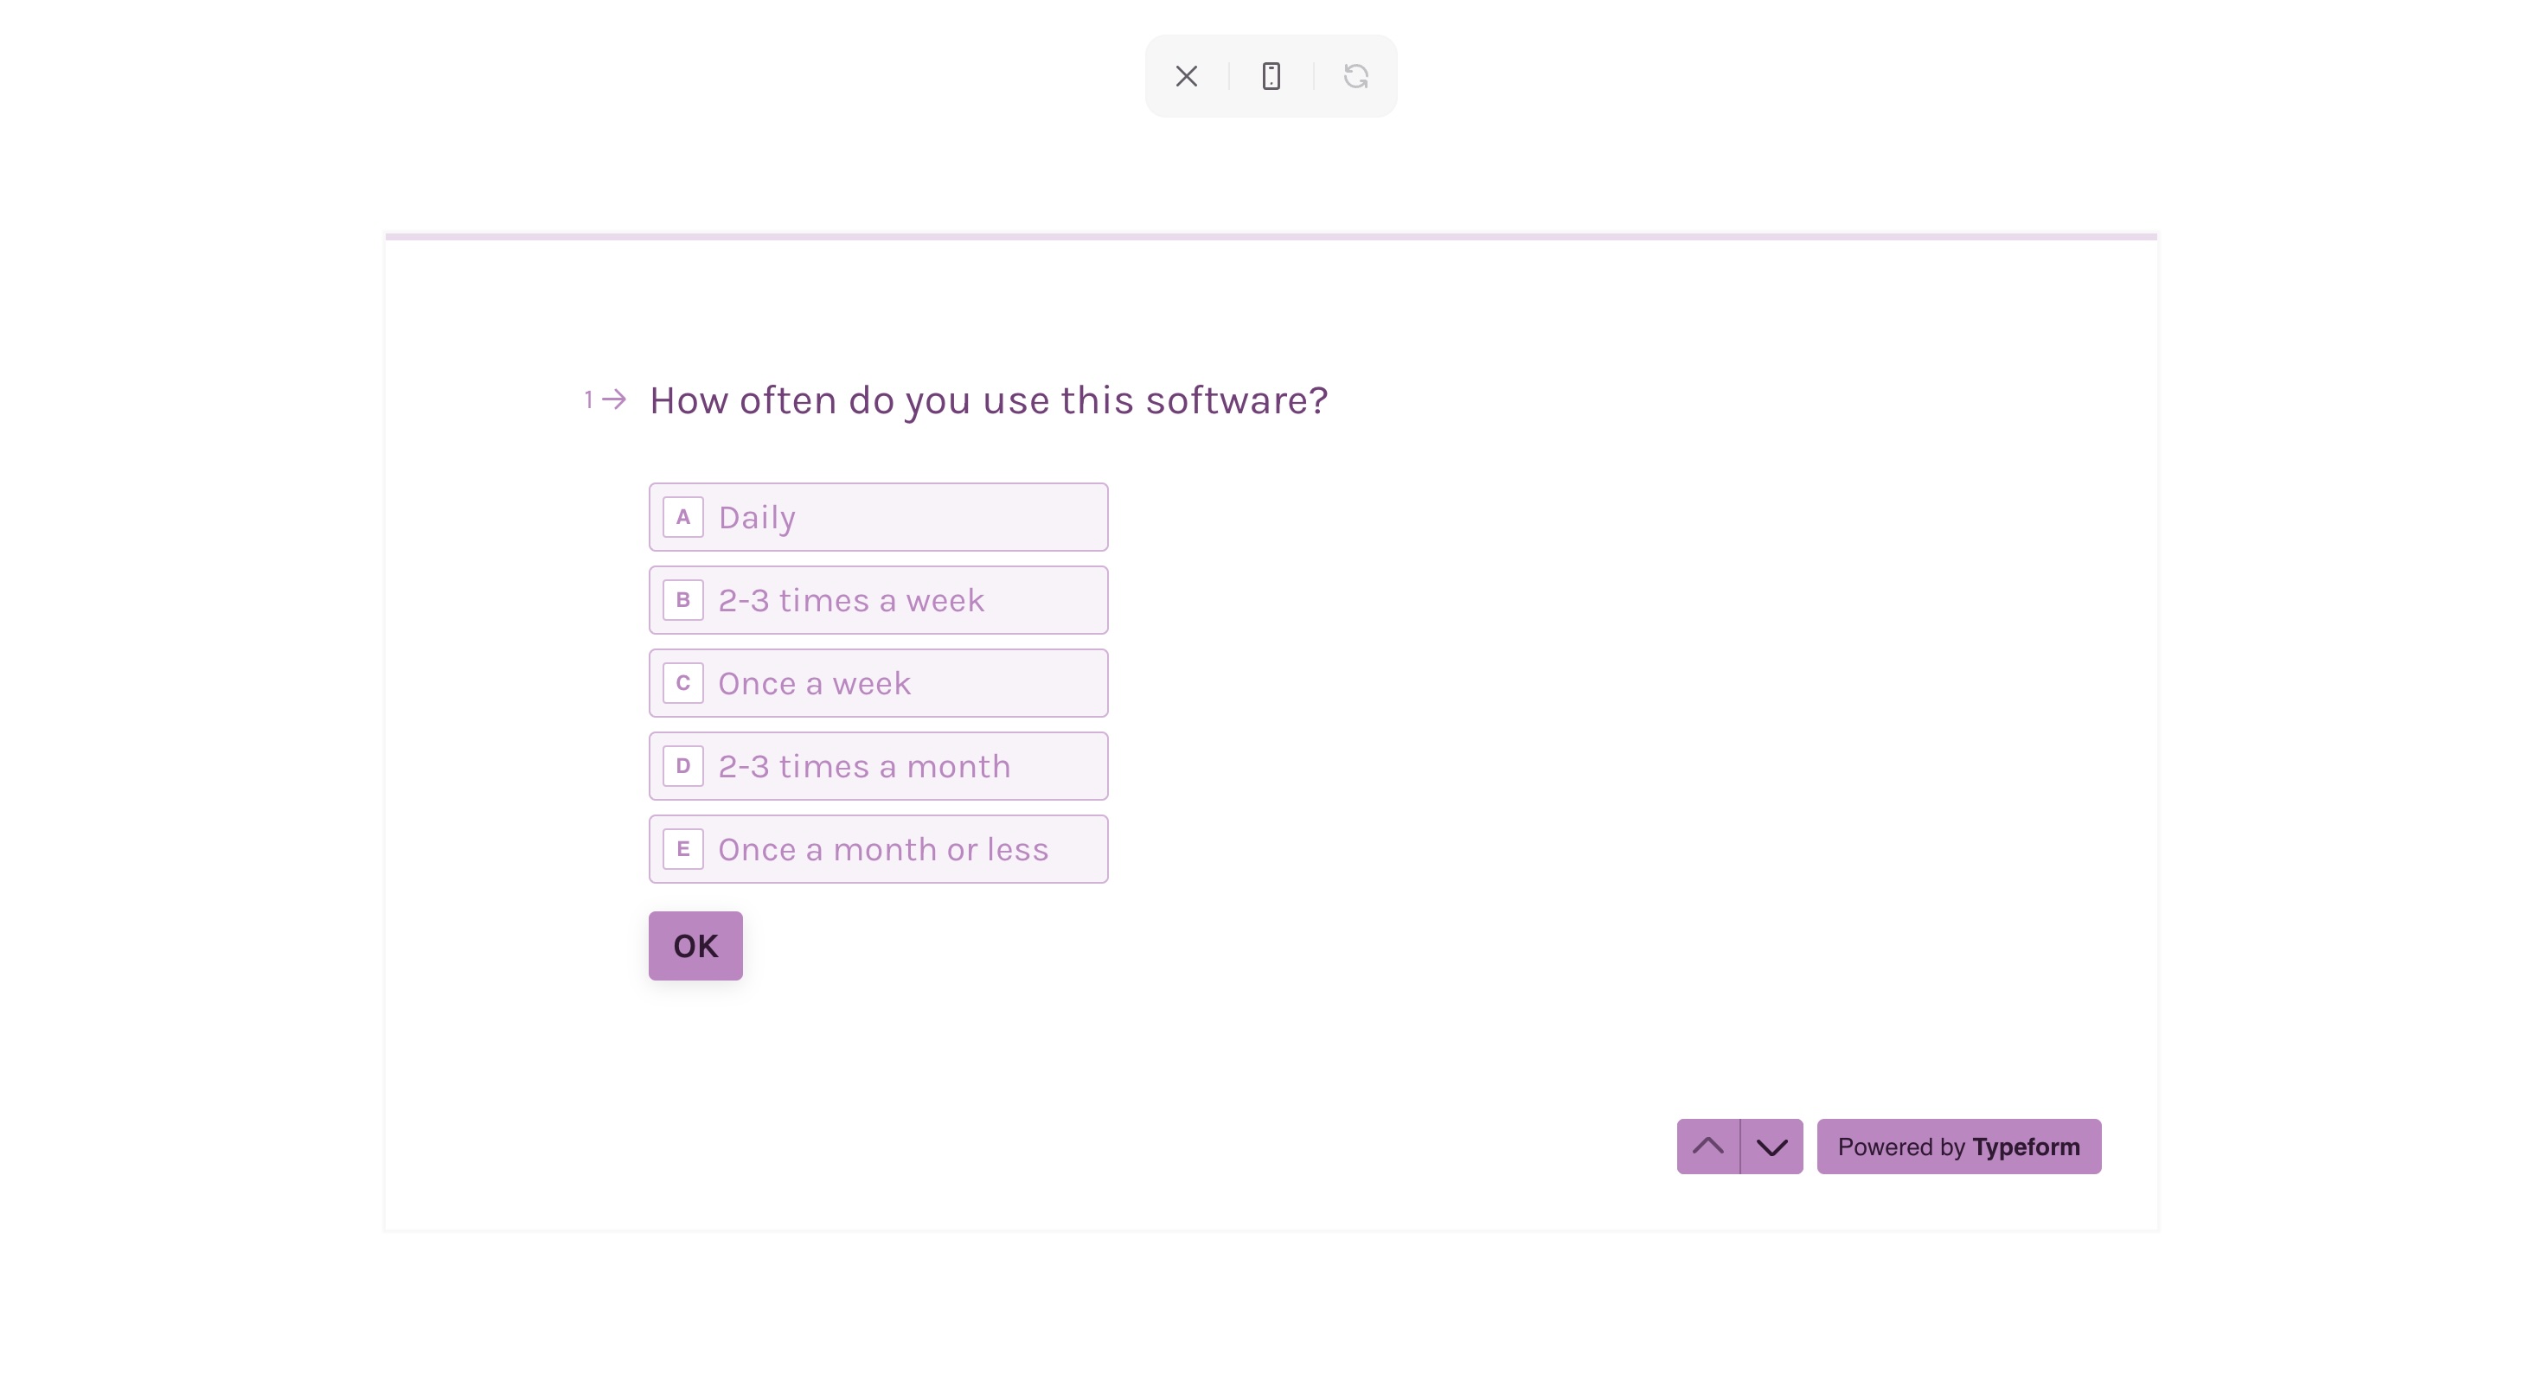Screen dimensions: 2543x1380
Task: Open Powered by Typeform link
Action: pyautogui.click(x=1958, y=1146)
